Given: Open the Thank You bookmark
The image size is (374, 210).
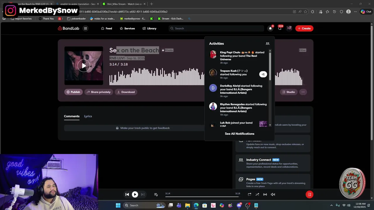Looking at the screenshot, I should coord(46,19).
